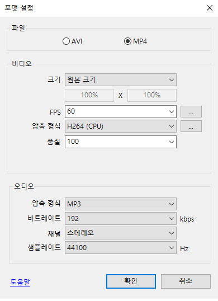The width and height of the screenshot is (218, 301).
Task: Open the 도움말 help link
Action: pos(20,282)
